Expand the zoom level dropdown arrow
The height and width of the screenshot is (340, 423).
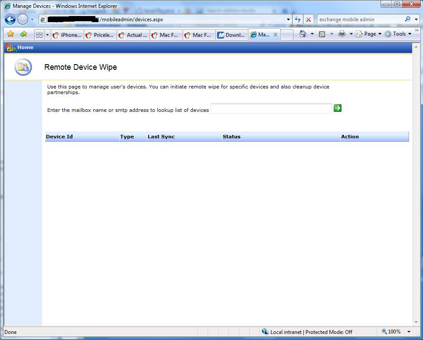pos(409,332)
